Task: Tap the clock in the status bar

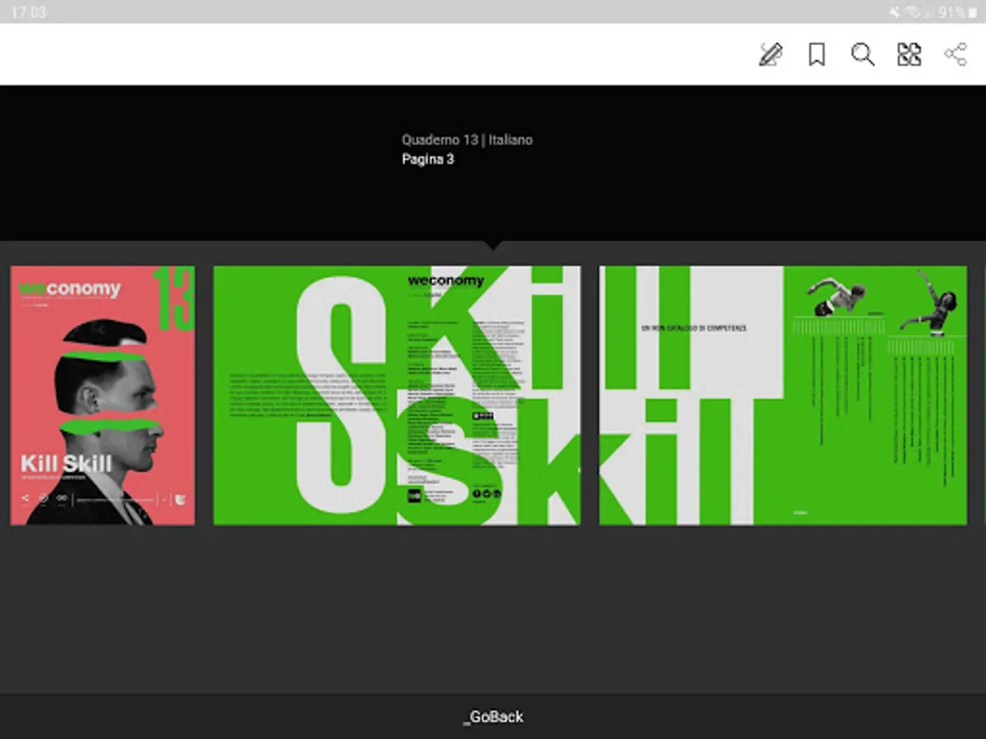Action: (x=29, y=12)
